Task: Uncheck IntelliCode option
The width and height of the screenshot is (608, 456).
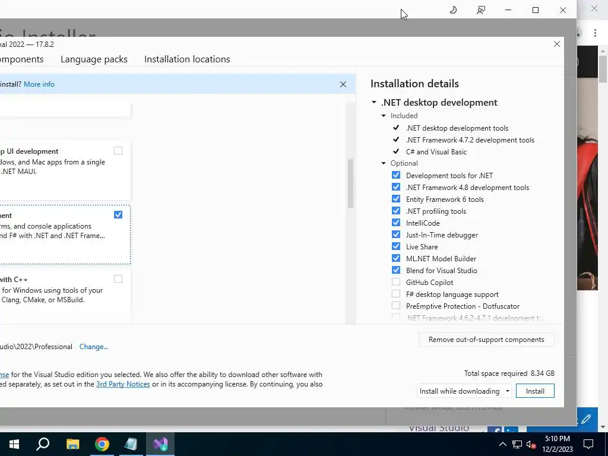Action: tap(396, 223)
